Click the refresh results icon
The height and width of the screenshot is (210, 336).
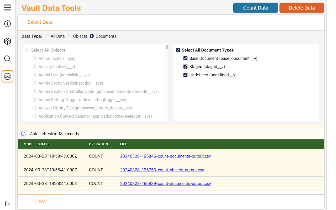click(x=23, y=134)
